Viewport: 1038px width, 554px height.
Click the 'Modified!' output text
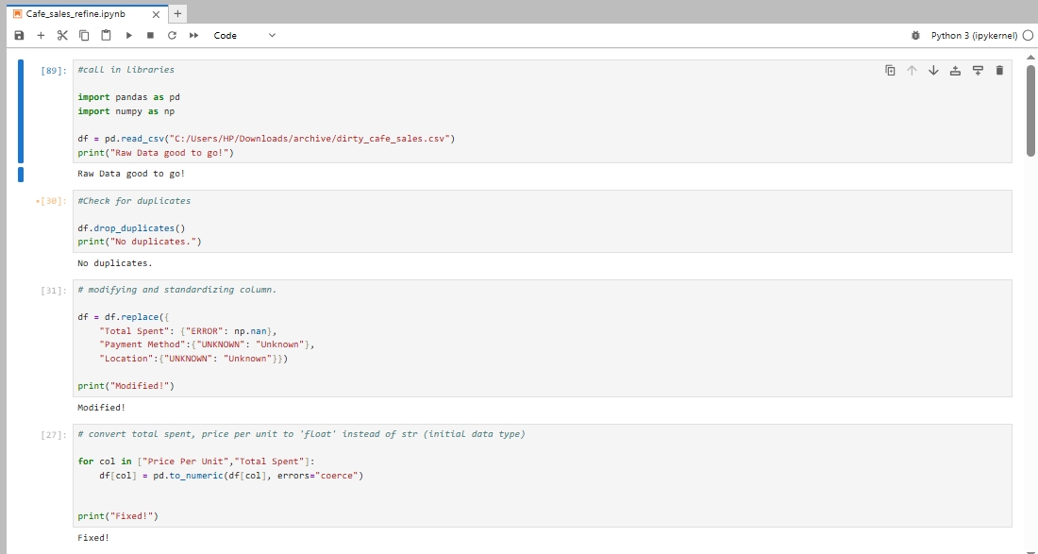(x=101, y=408)
